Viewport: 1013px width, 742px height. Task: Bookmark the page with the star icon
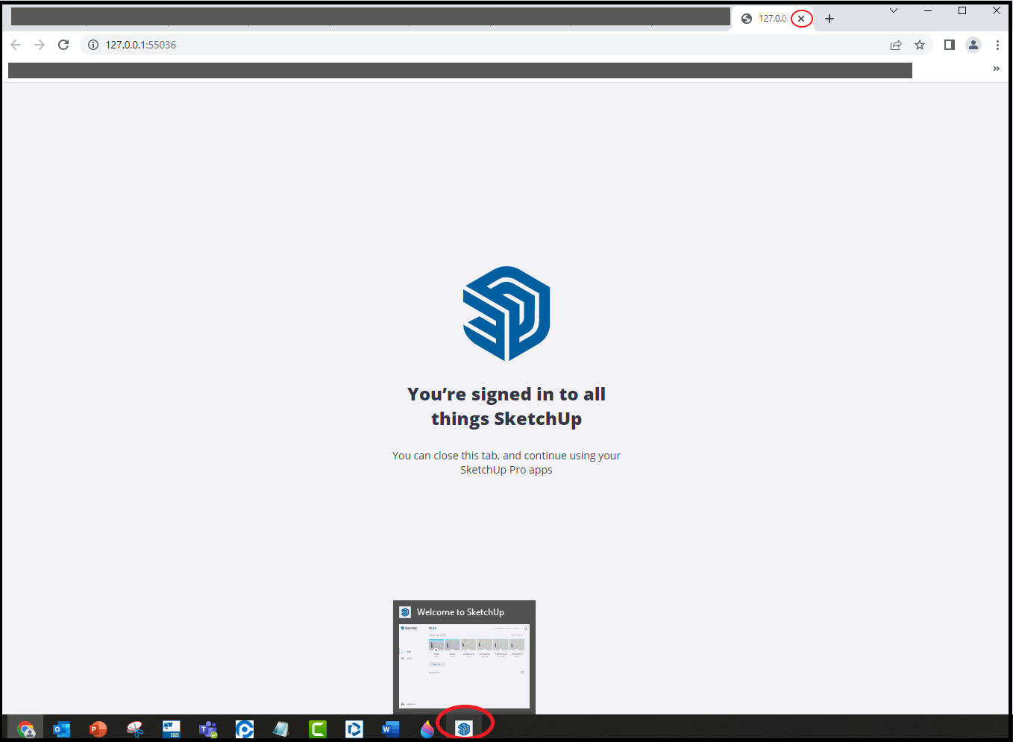(x=919, y=45)
